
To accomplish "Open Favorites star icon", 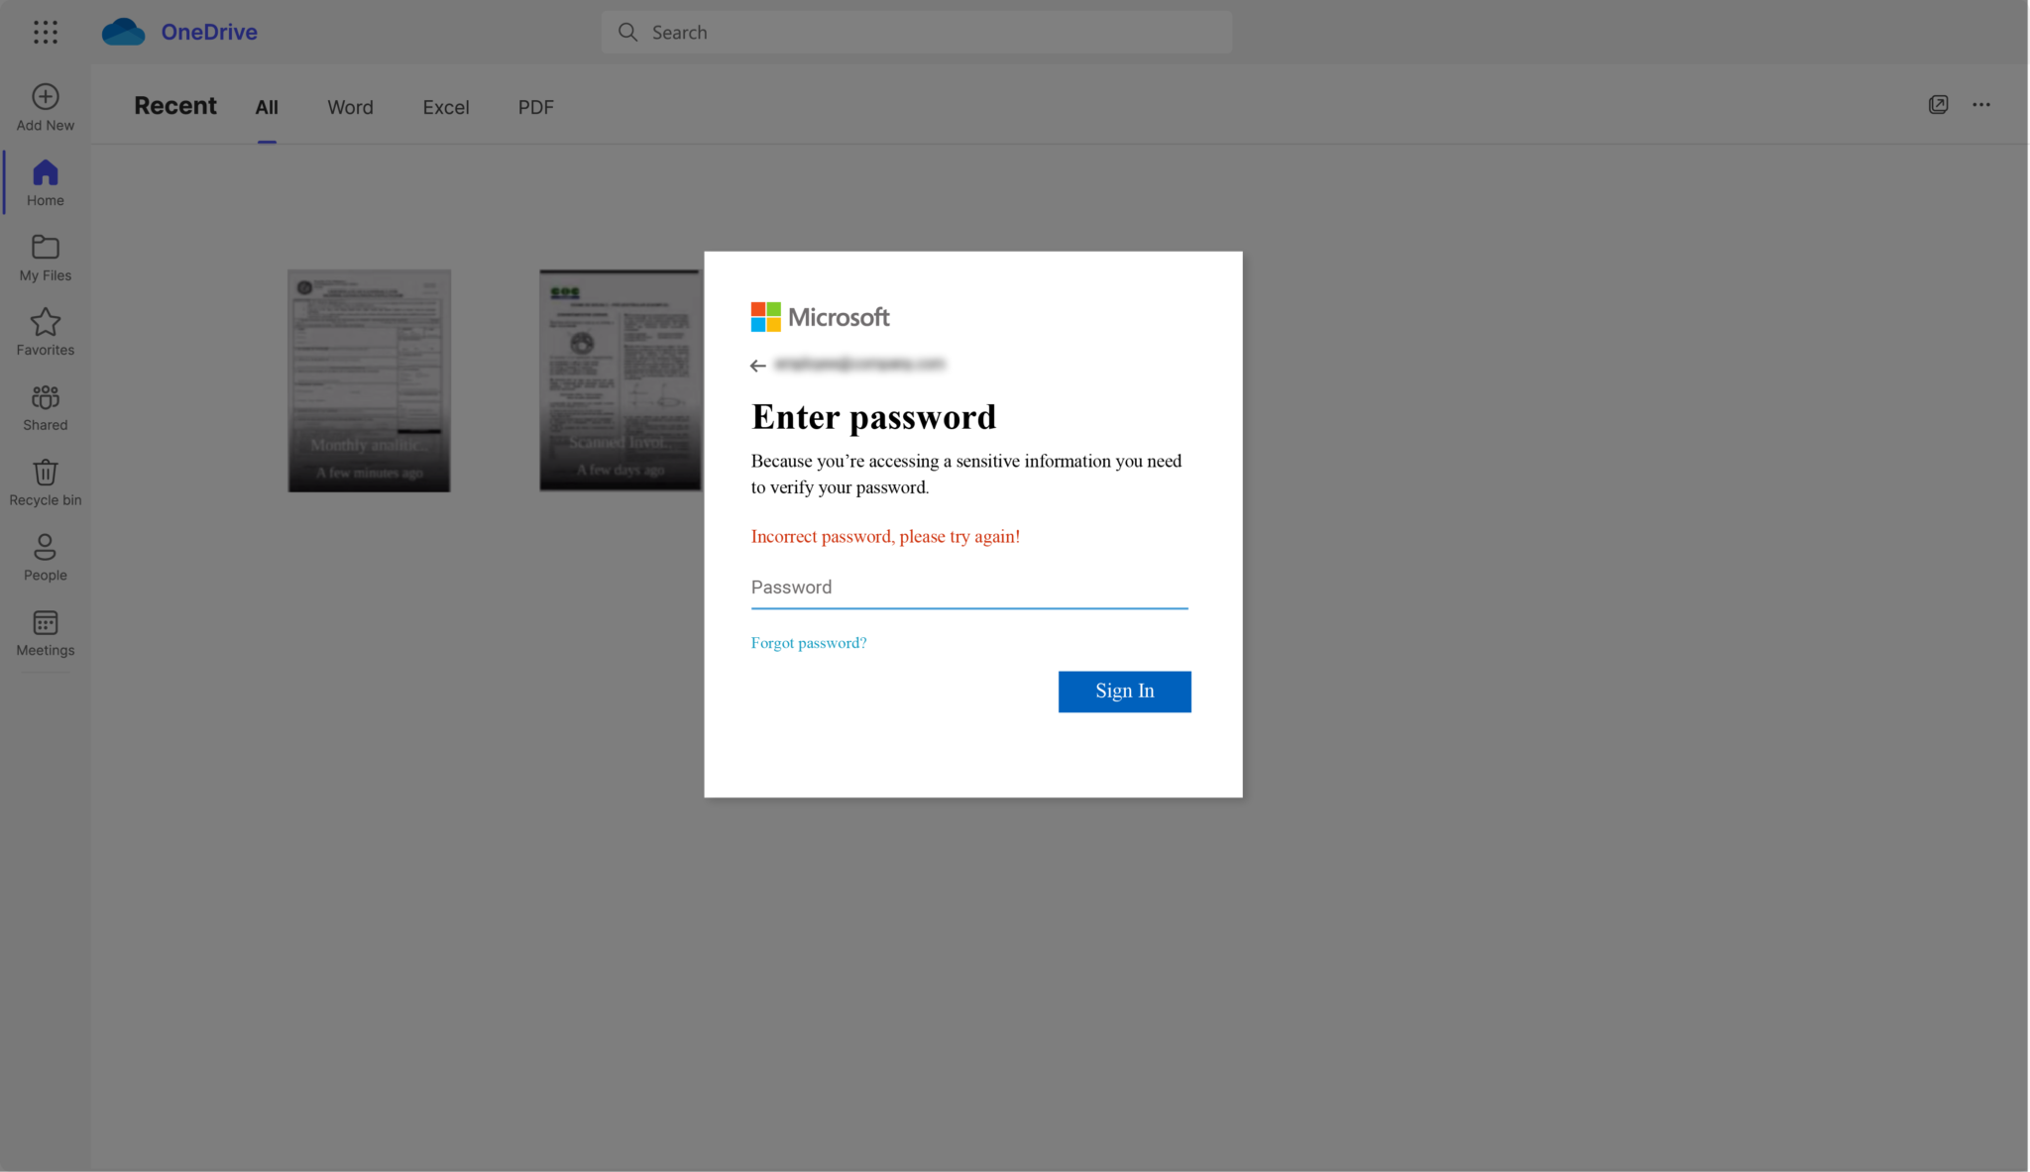I will coord(46,322).
